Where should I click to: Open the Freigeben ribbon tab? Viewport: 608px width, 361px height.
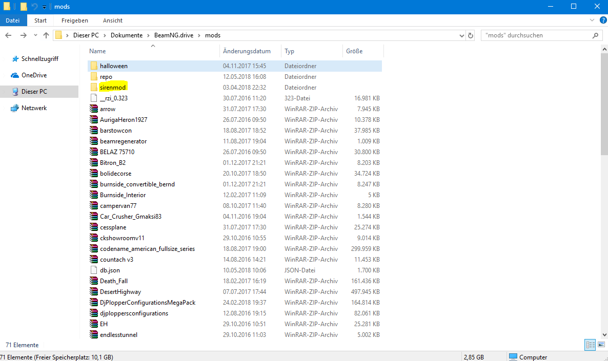click(74, 20)
